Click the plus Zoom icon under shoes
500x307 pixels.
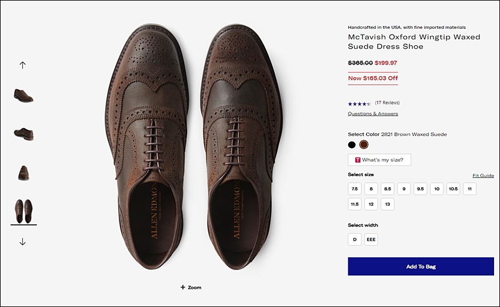click(x=183, y=287)
